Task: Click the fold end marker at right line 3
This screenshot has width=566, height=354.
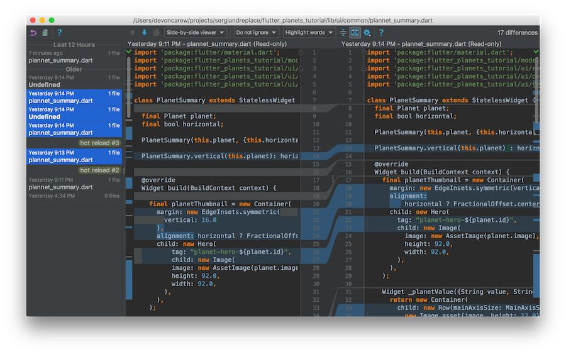Action: [x=363, y=69]
